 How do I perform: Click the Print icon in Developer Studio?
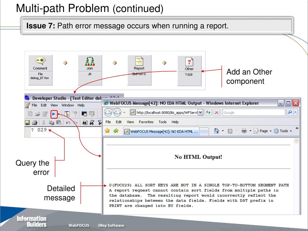coord(35,123)
